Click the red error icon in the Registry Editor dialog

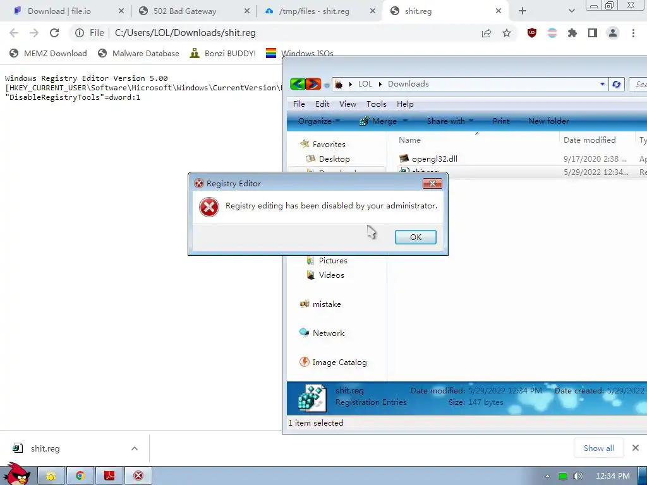tap(209, 207)
